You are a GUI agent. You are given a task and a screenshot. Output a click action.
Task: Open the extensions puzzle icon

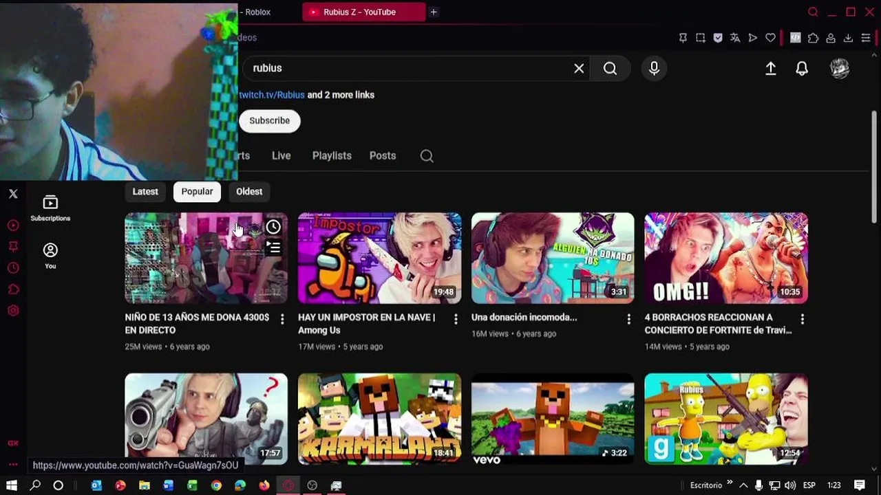click(814, 38)
